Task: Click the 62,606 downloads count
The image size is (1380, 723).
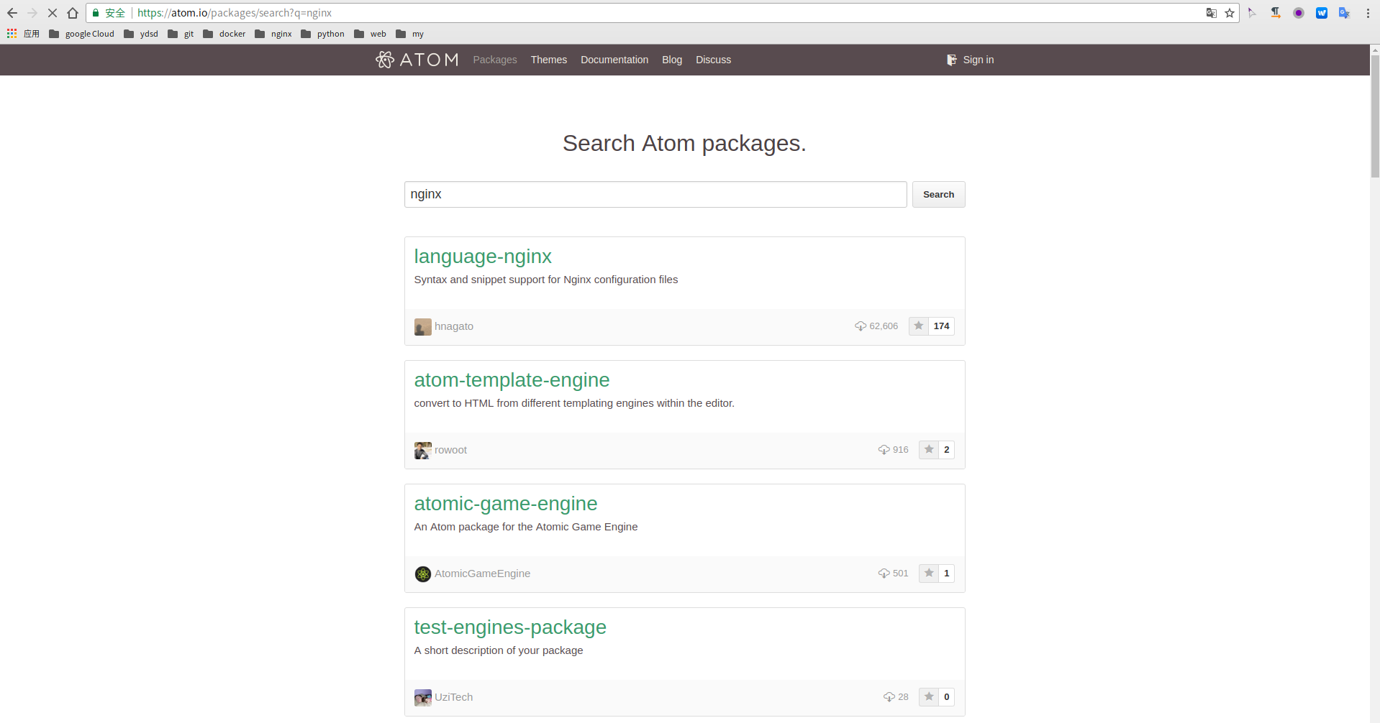Action: click(x=876, y=326)
